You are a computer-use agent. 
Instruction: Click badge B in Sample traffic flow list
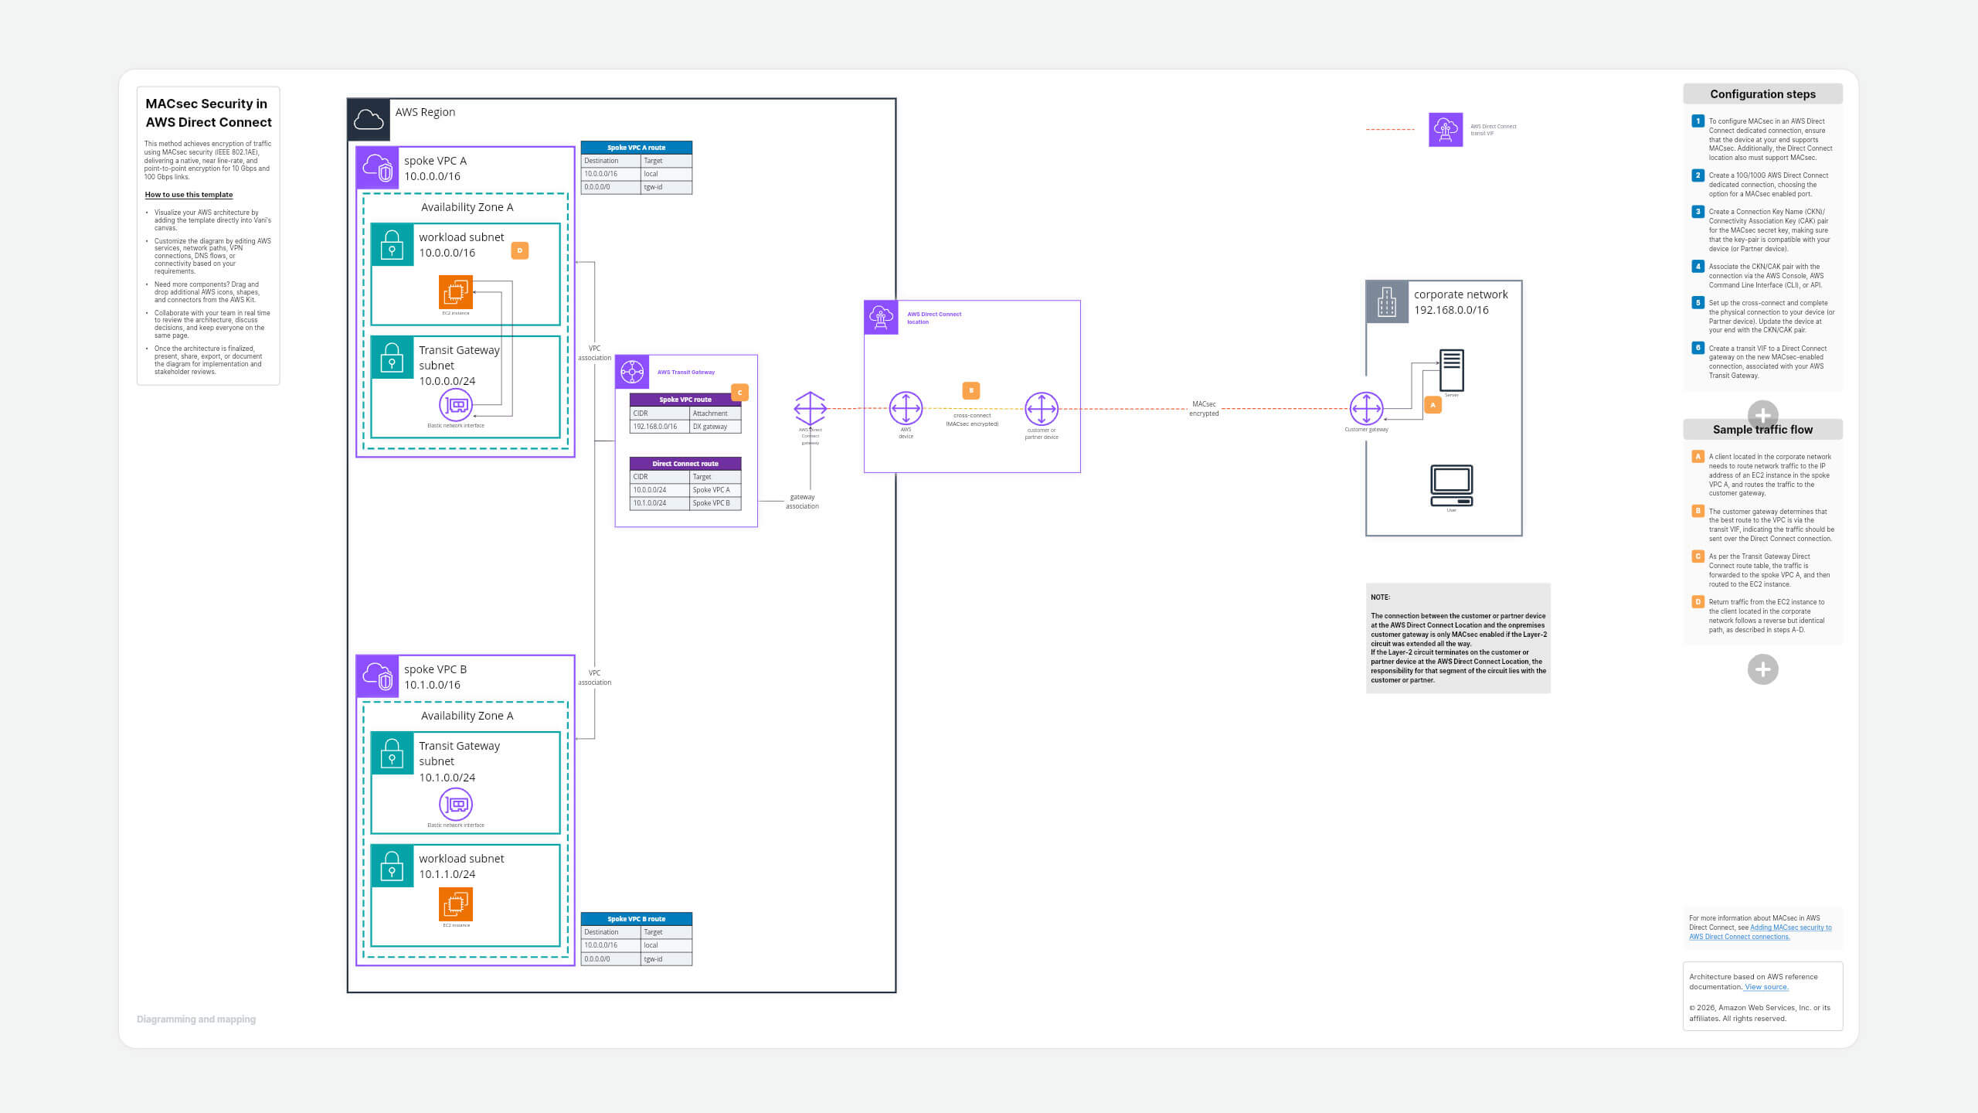(x=1698, y=511)
